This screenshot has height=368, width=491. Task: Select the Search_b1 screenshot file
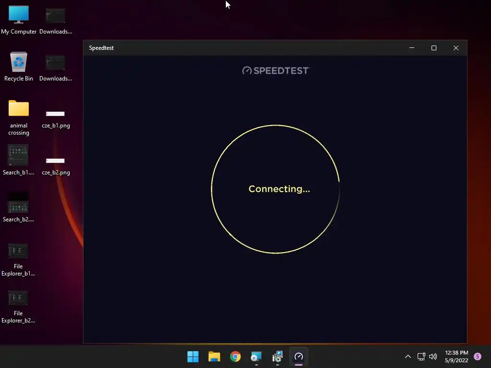point(18,160)
